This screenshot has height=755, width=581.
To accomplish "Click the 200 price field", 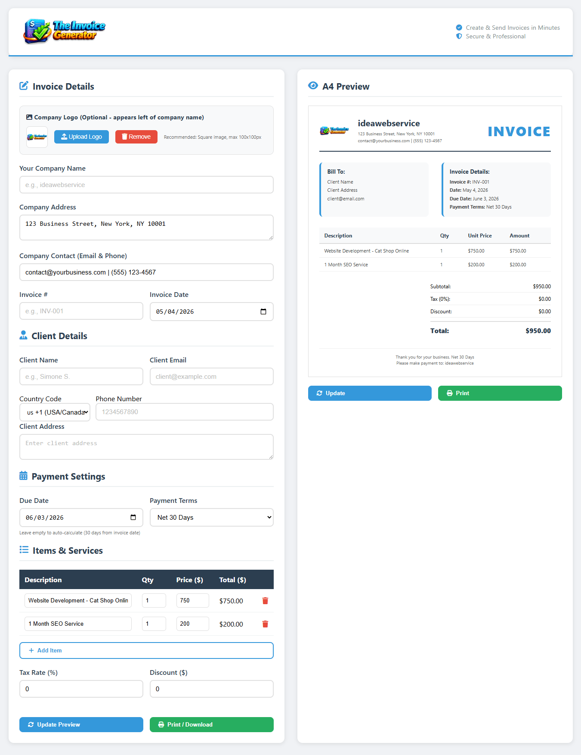I will point(192,624).
